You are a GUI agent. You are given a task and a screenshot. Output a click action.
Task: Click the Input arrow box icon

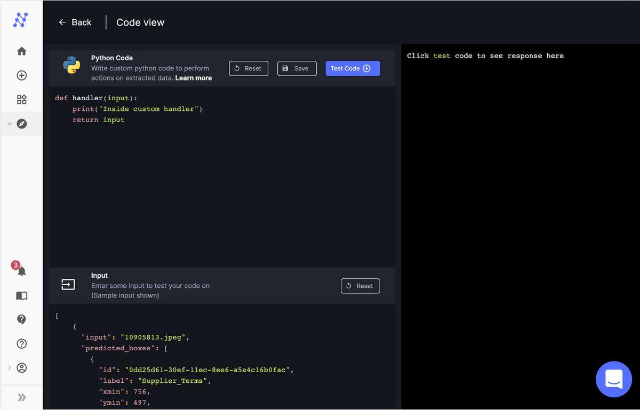click(x=68, y=285)
